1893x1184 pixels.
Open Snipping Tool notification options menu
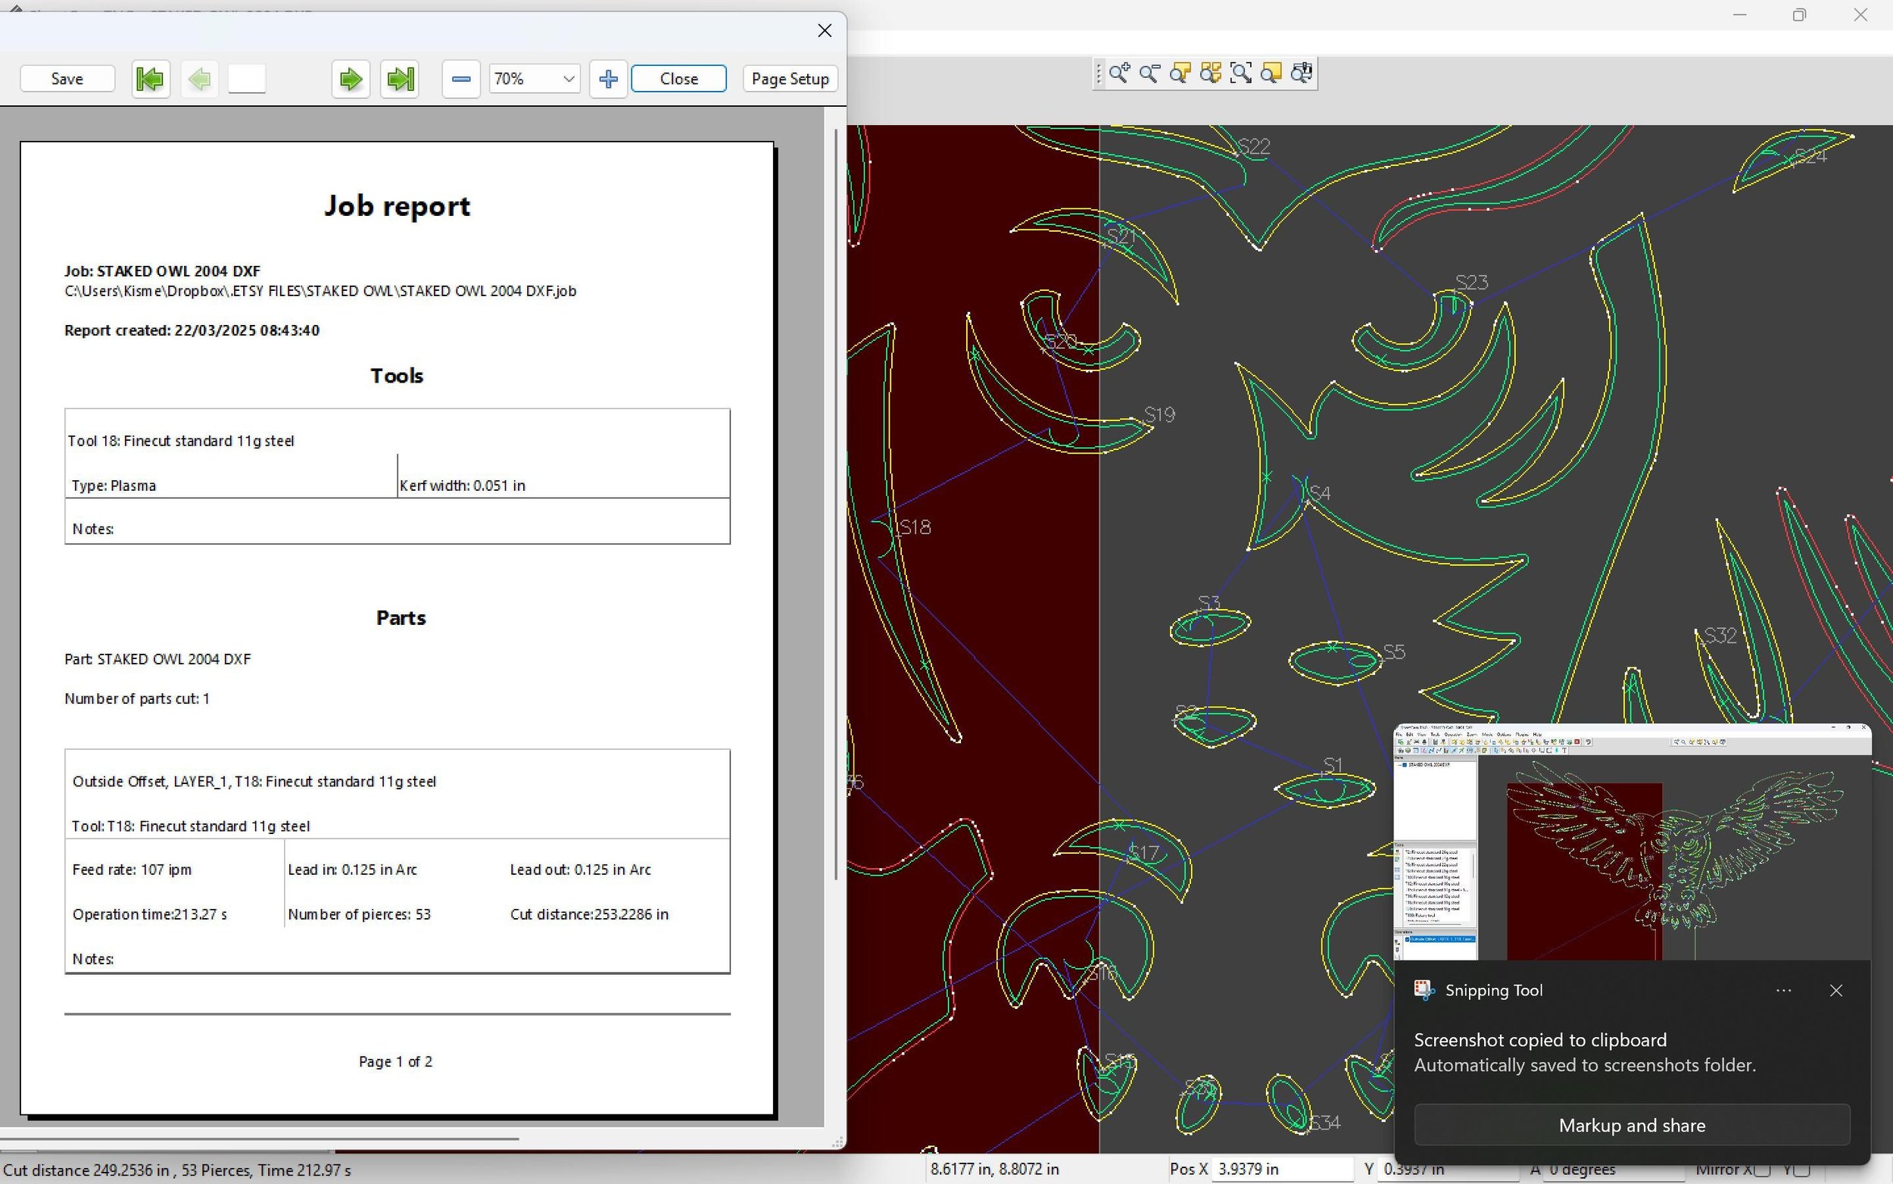click(x=1783, y=991)
